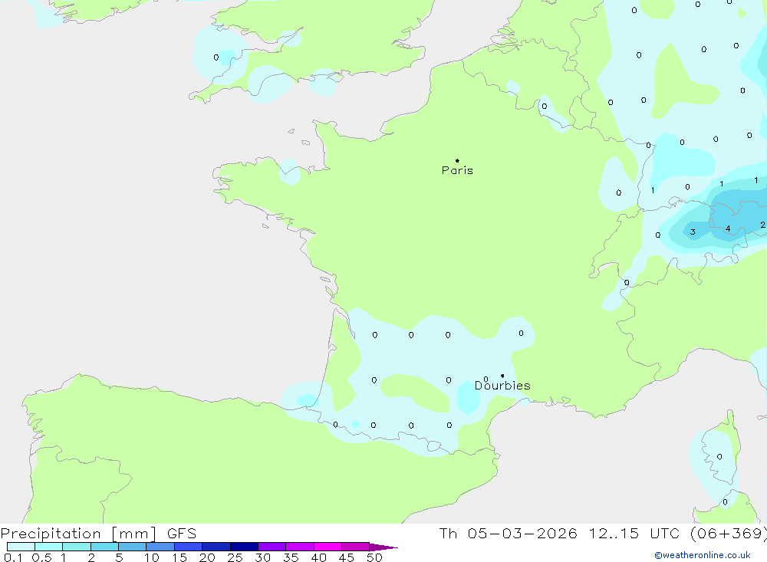Open the weatheronline.co.uk copyright link
This screenshot has width=767, height=562.
click(x=703, y=555)
